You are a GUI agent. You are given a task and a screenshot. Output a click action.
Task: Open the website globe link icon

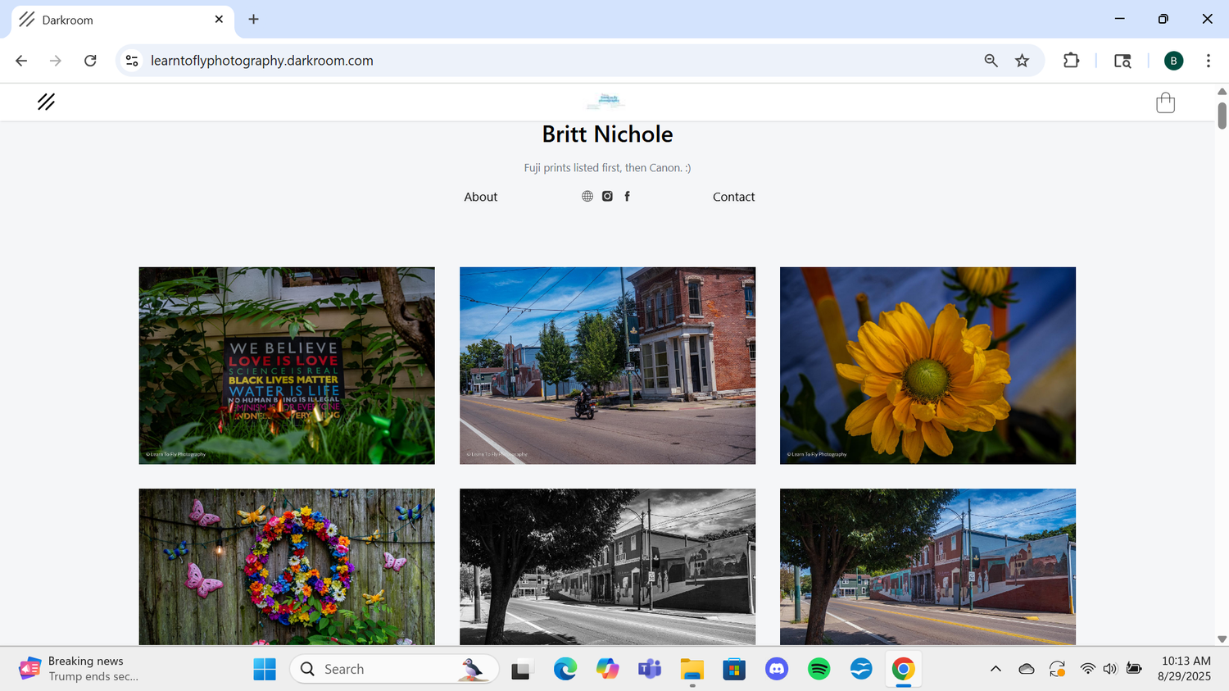pos(587,196)
